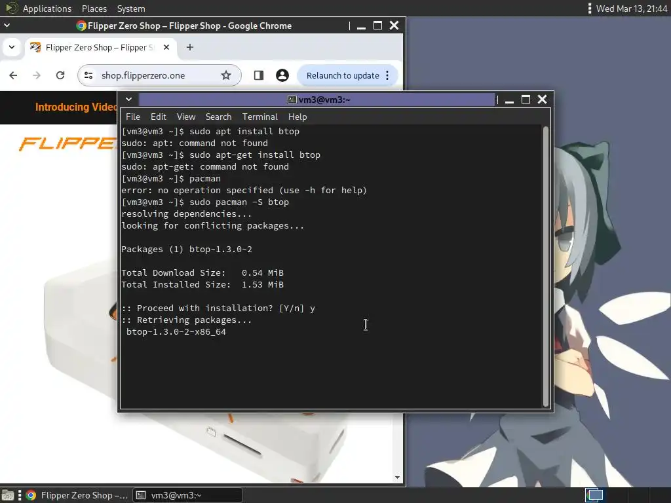Bookmark this page with the star icon
This screenshot has height=503, width=671.
tap(226, 75)
